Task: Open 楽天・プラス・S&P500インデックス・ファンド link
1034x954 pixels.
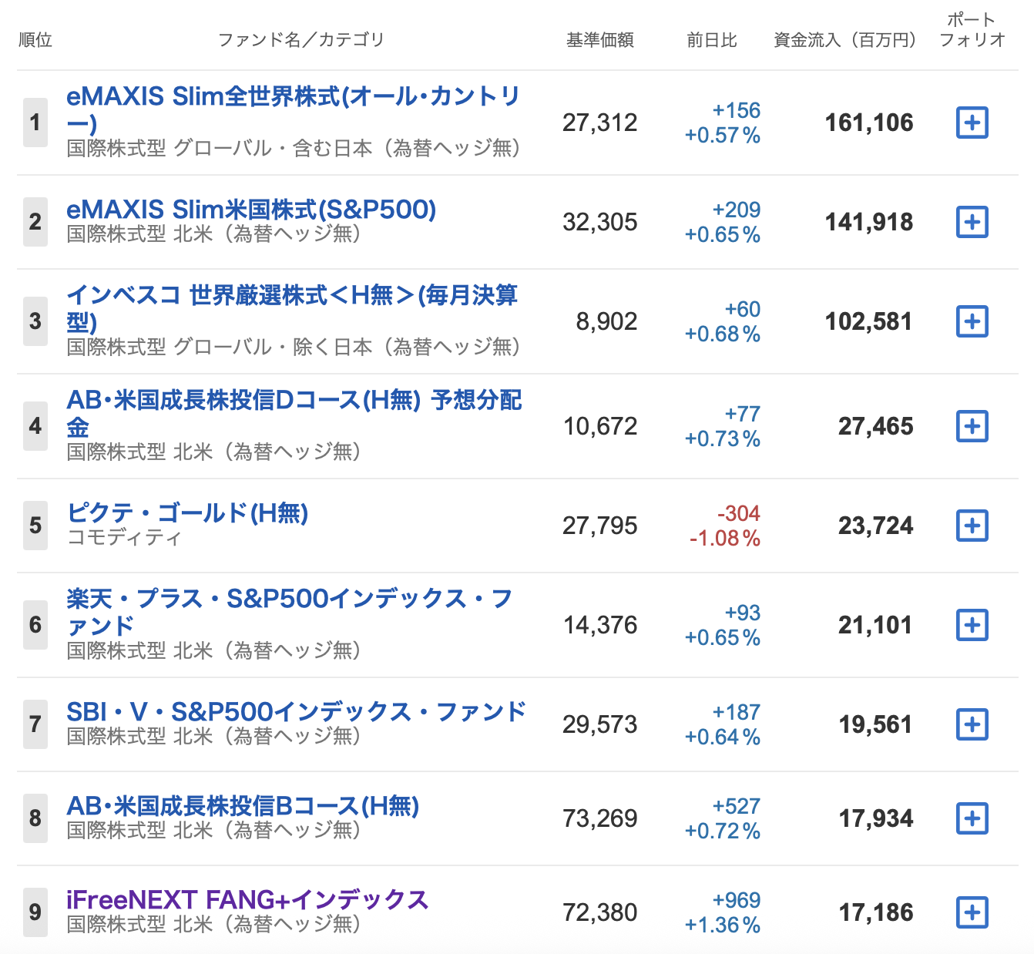Action: click(290, 612)
